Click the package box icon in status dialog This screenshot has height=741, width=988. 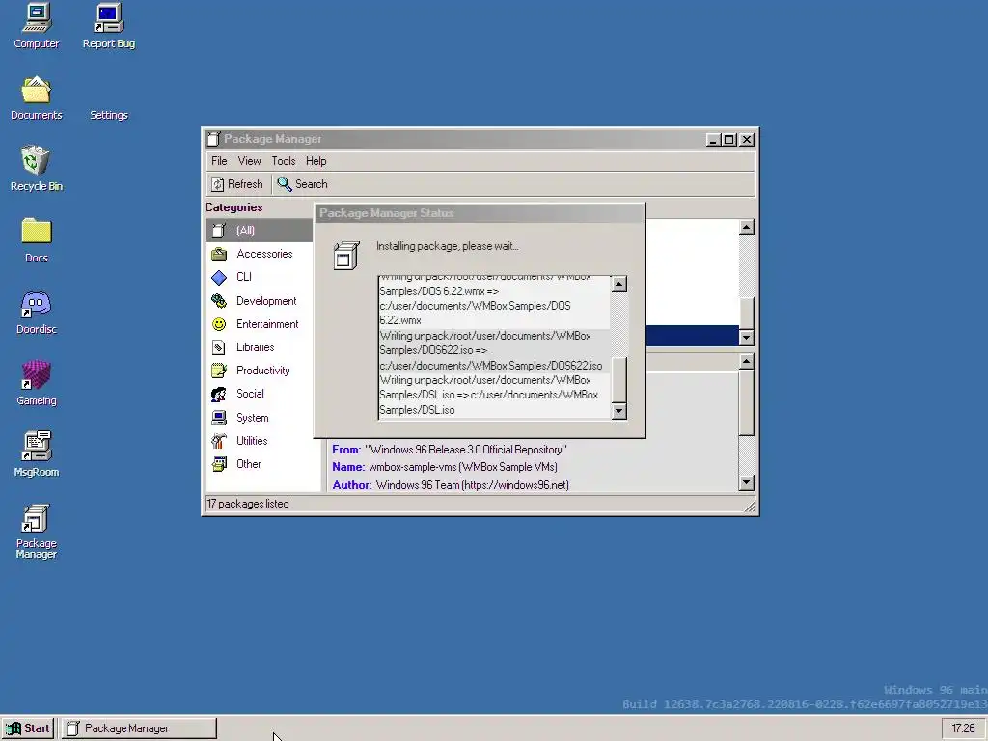pos(346,255)
